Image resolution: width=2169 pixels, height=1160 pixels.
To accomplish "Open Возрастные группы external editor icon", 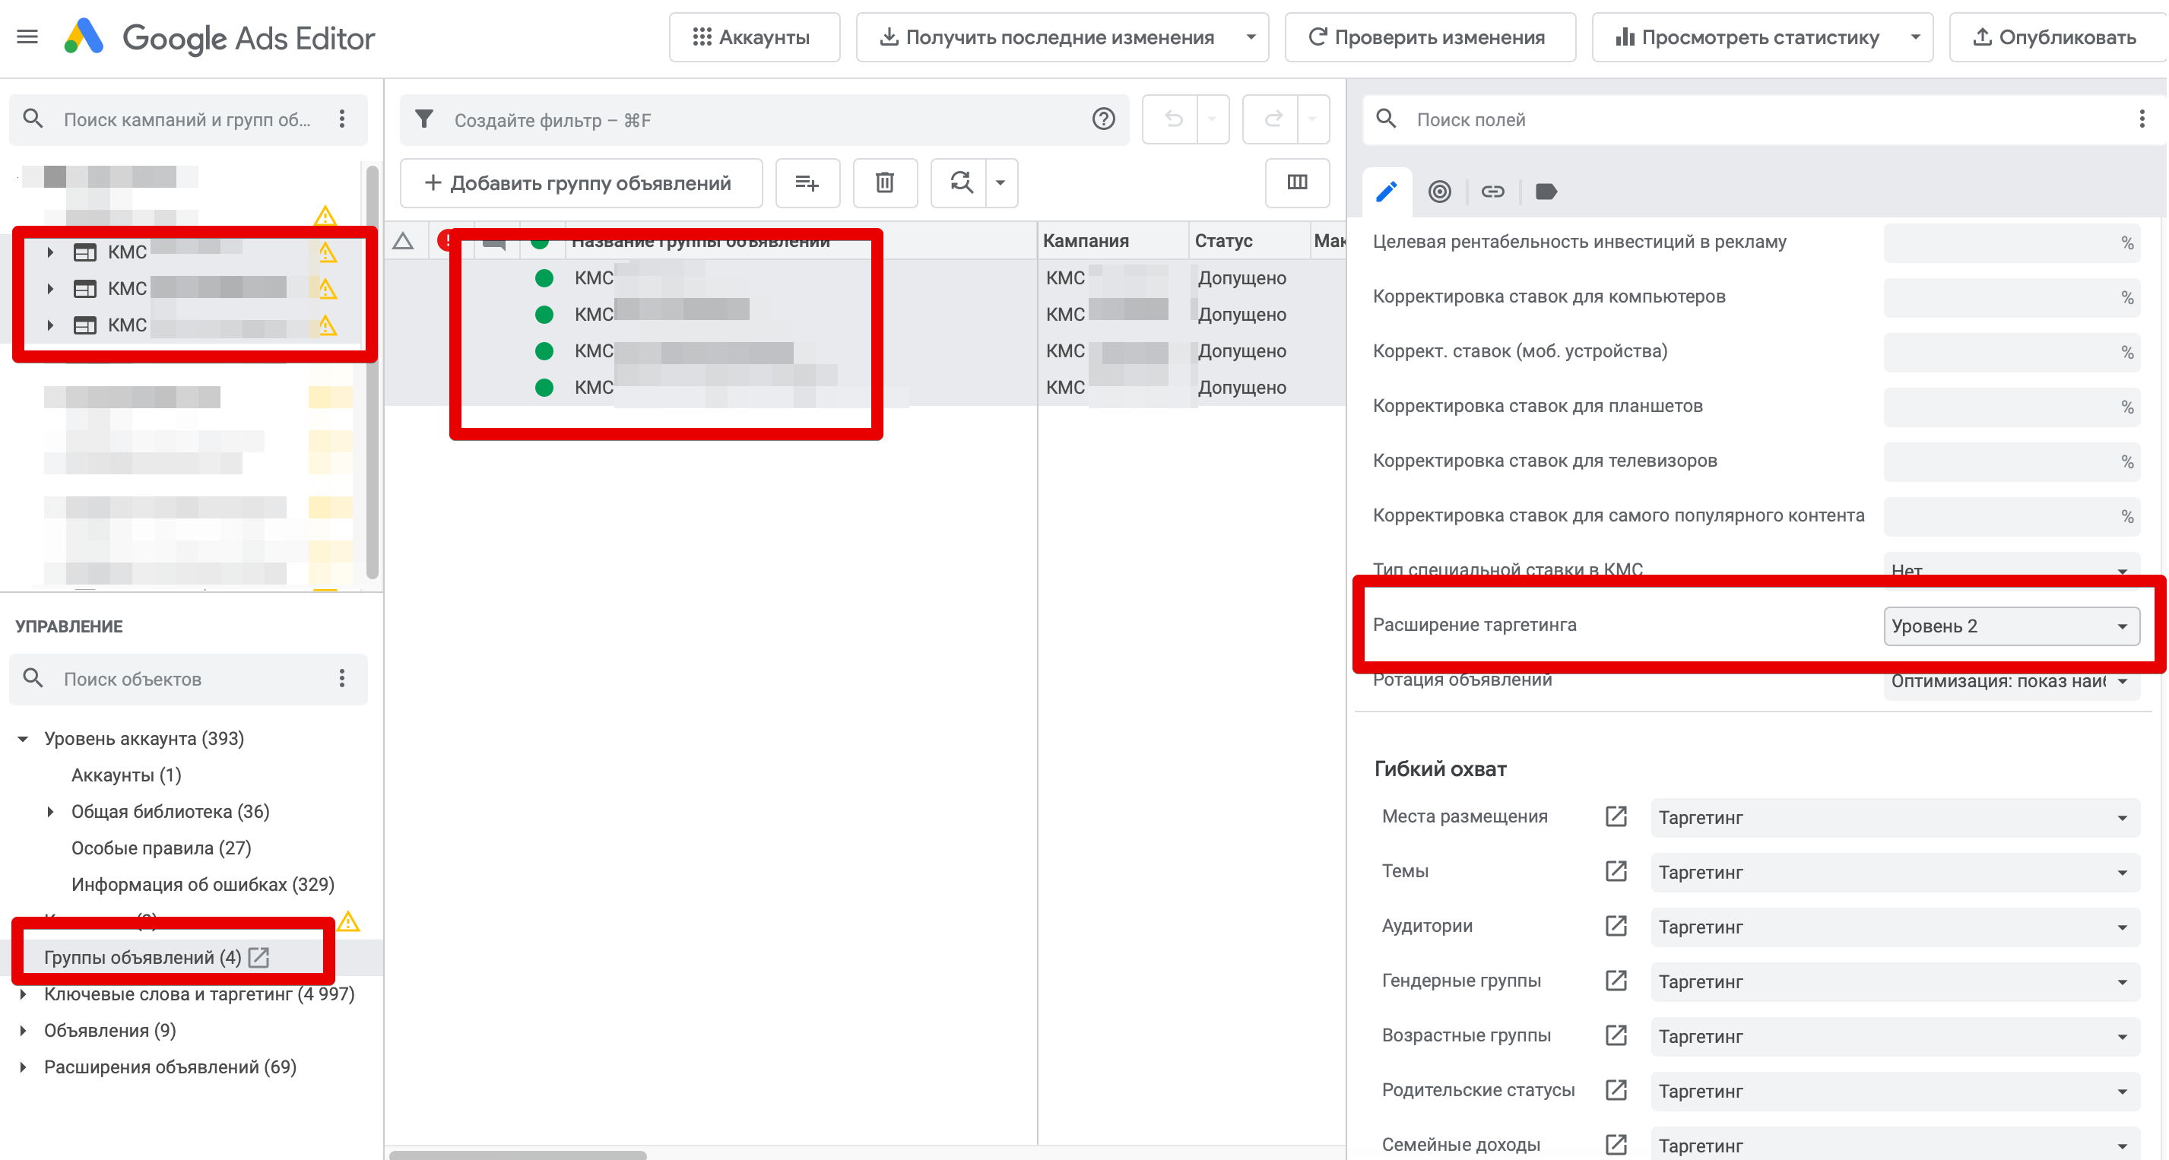I will point(1615,1035).
